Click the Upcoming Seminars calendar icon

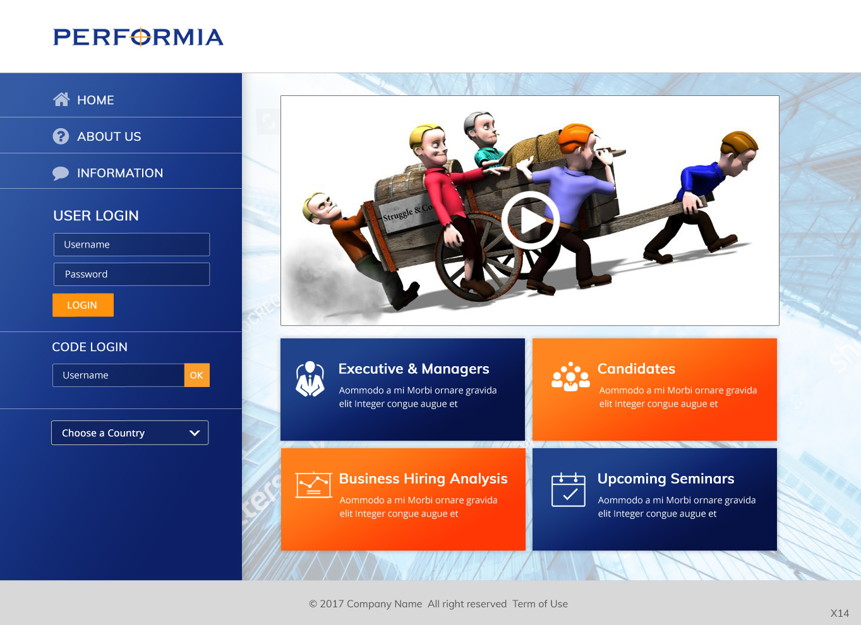(569, 490)
